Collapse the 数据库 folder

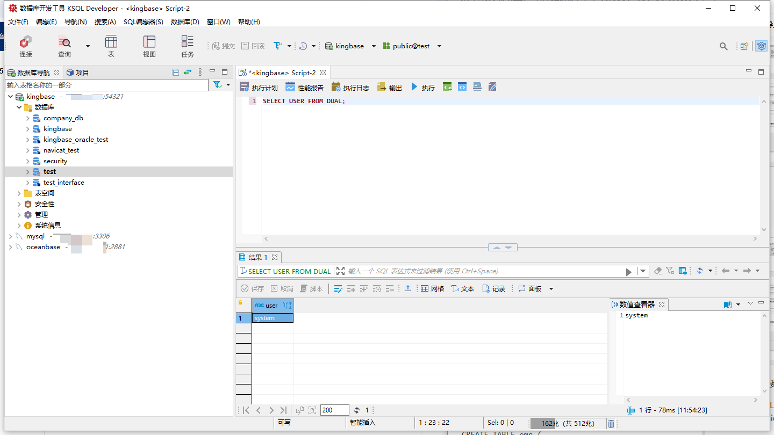click(19, 107)
